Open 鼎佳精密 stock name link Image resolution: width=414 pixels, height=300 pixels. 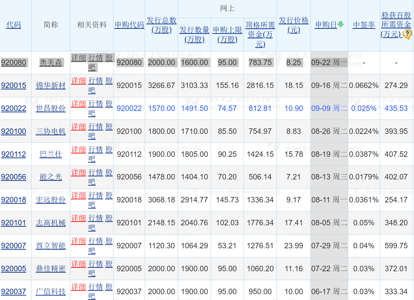point(51,269)
